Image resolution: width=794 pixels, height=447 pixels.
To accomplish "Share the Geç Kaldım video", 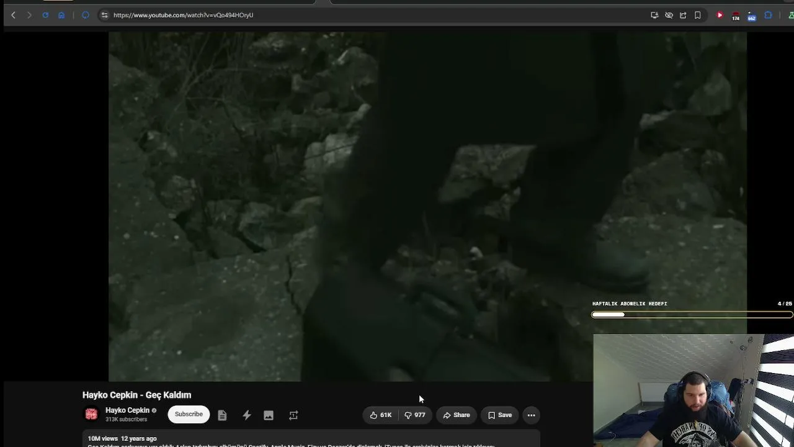I will point(456,415).
